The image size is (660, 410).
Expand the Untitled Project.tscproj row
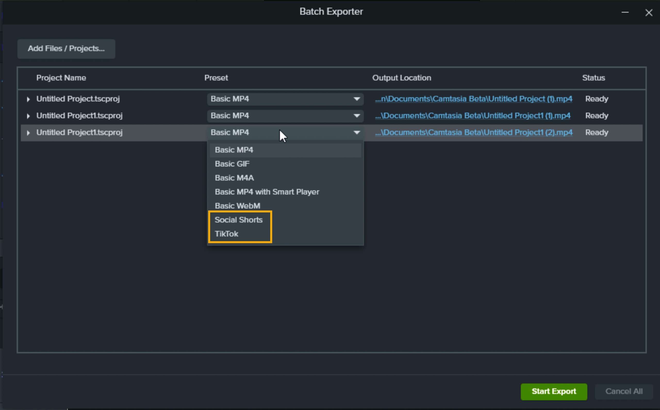[x=28, y=99]
